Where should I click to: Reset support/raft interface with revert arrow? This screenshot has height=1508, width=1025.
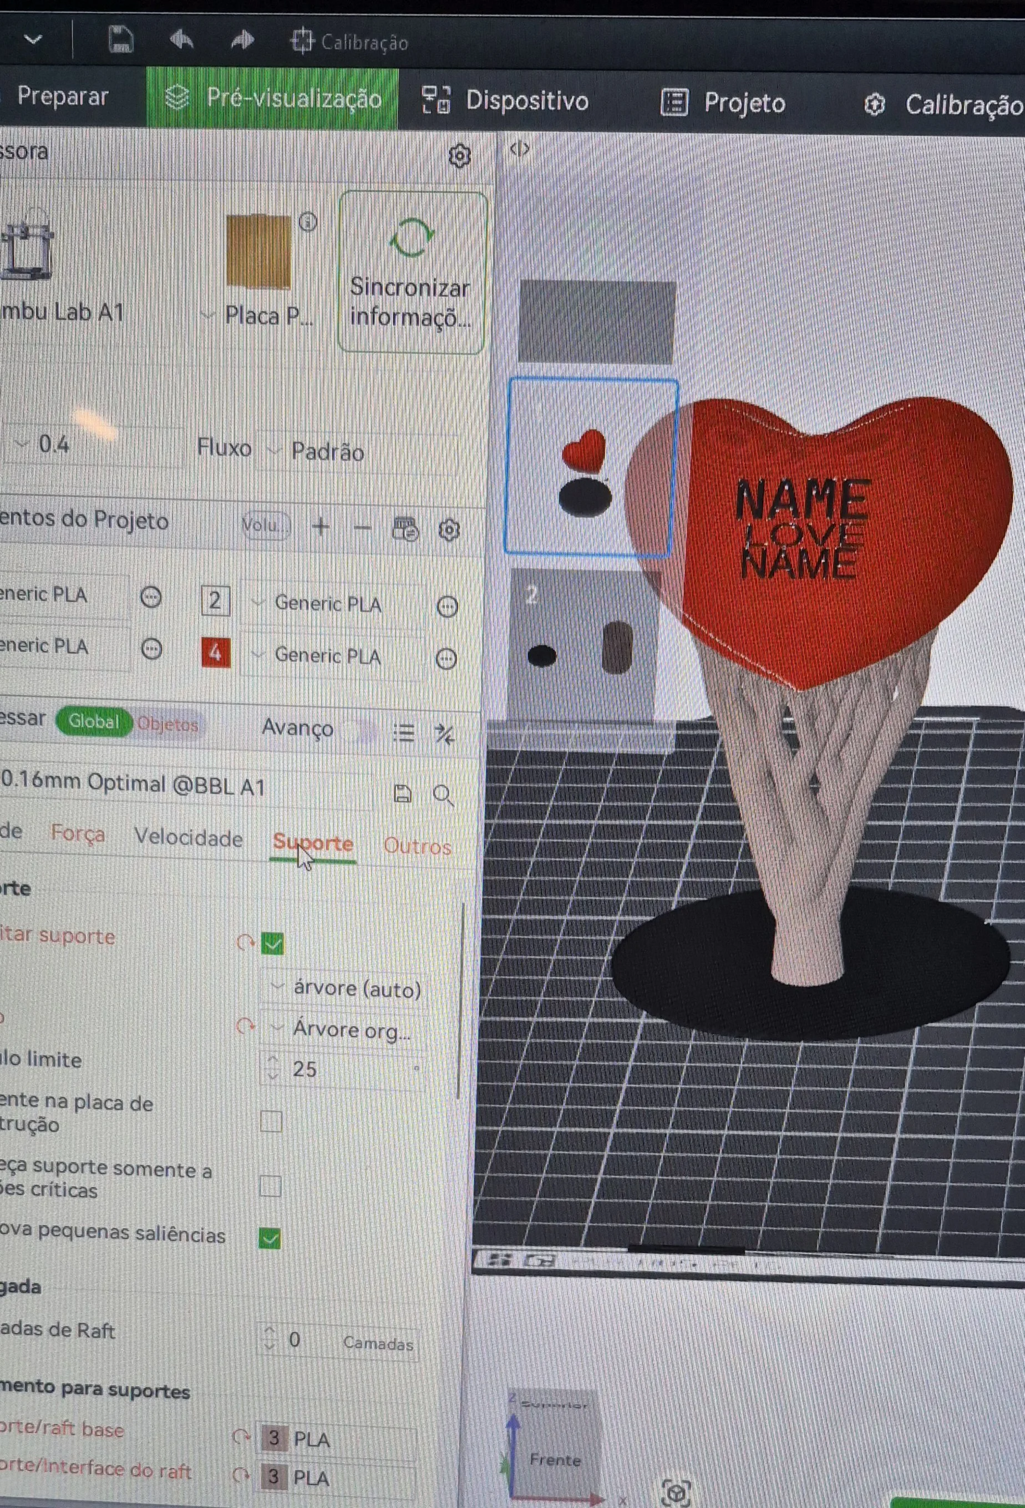(241, 1475)
